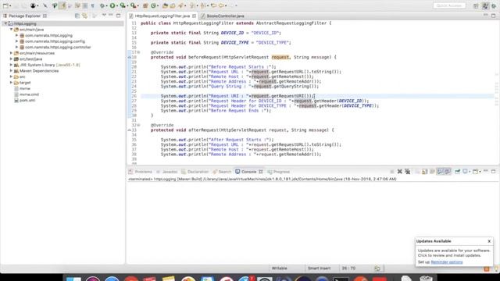Click the cursor position '26 : 70' status

coord(348,269)
